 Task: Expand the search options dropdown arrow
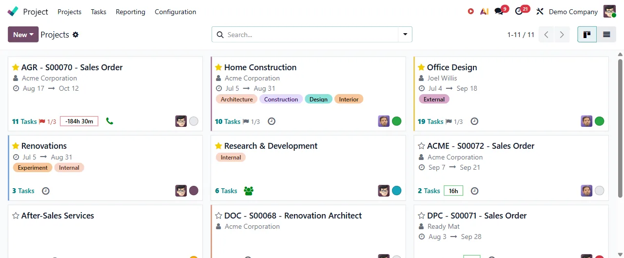(x=405, y=35)
